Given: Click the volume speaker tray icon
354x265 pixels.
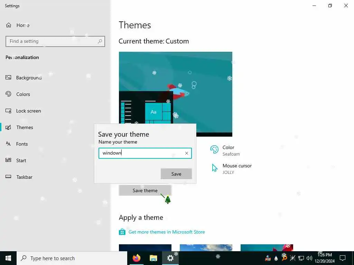Looking at the screenshot, I should [x=309, y=258].
